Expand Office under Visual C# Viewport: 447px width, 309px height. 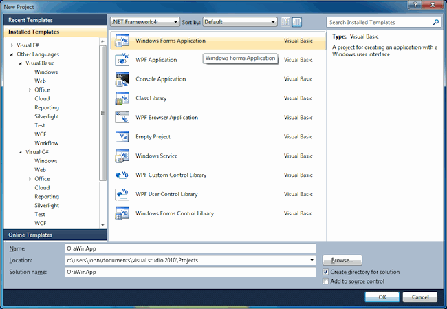point(30,179)
